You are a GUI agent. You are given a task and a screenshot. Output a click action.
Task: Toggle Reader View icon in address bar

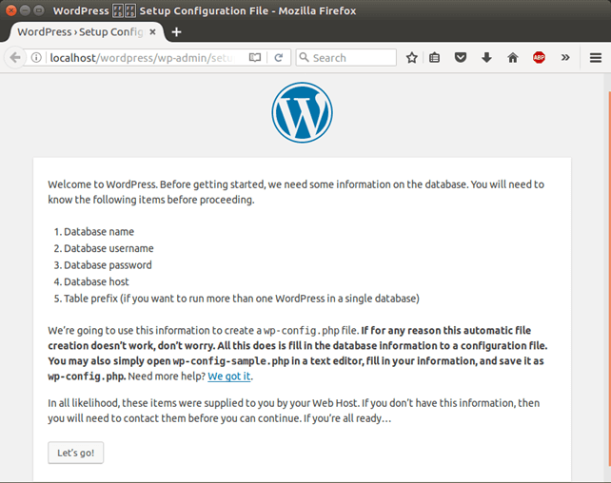[x=255, y=58]
